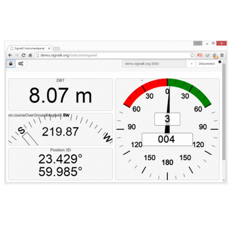Click the lock icon to unlock layout
Viewport: 230px width, 230px height.
(x=11, y=64)
